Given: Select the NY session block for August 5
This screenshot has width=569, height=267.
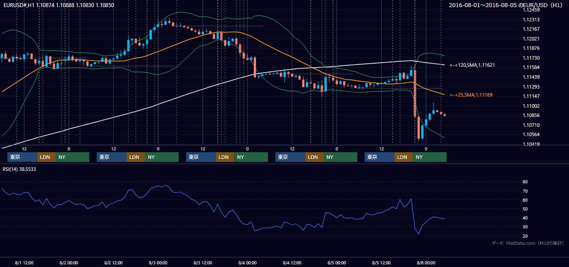Looking at the screenshot, I should point(430,157).
